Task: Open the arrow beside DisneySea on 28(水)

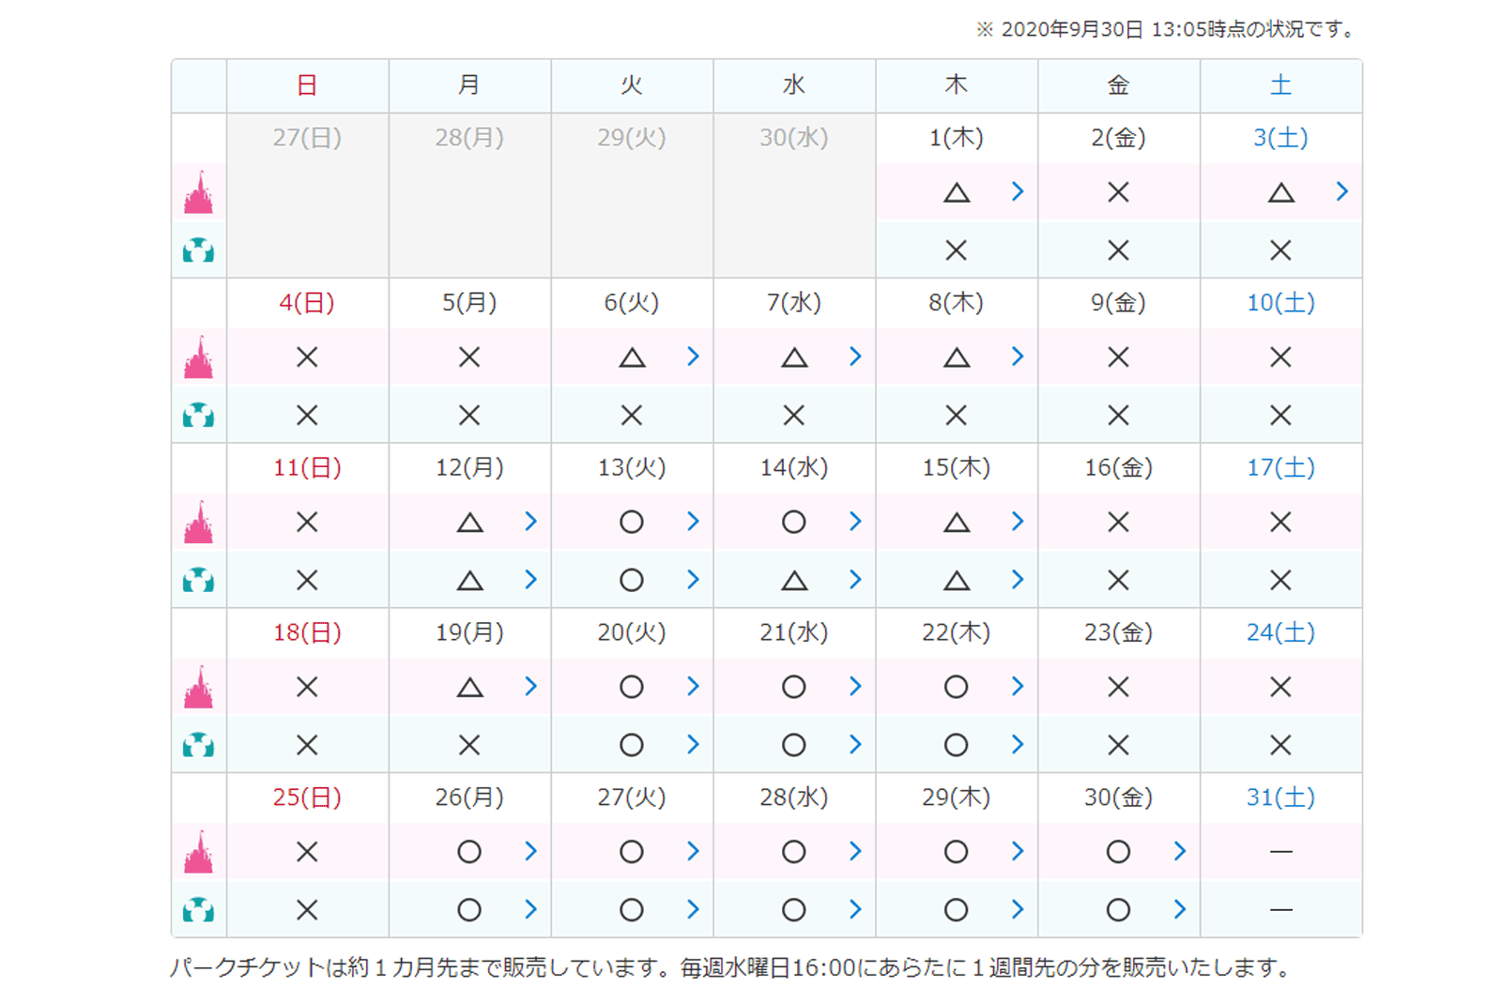Action: (855, 909)
